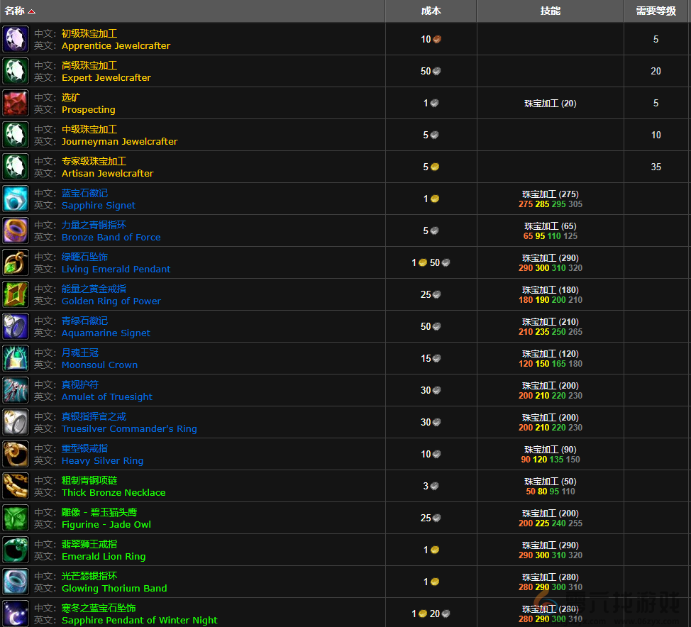Sort by 需要等级 column header
Viewport: 691px width, 627px height.
click(656, 11)
